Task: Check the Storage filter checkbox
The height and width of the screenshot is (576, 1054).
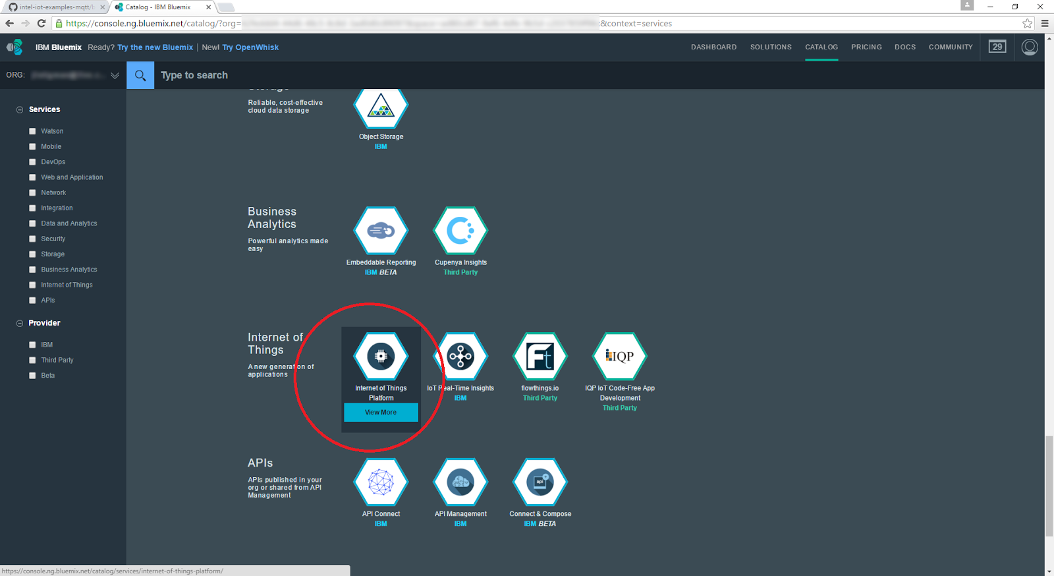Action: click(x=32, y=254)
